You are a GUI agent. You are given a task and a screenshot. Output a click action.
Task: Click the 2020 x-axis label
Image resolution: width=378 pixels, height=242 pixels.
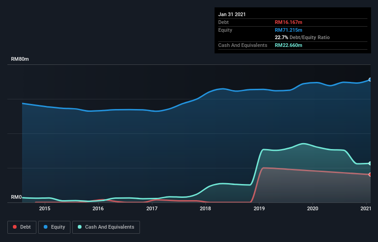[313, 208]
